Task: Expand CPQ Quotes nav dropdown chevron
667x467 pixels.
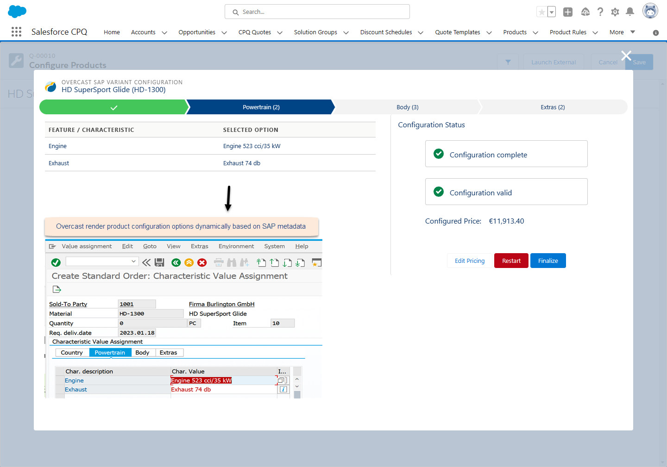Action: point(280,32)
